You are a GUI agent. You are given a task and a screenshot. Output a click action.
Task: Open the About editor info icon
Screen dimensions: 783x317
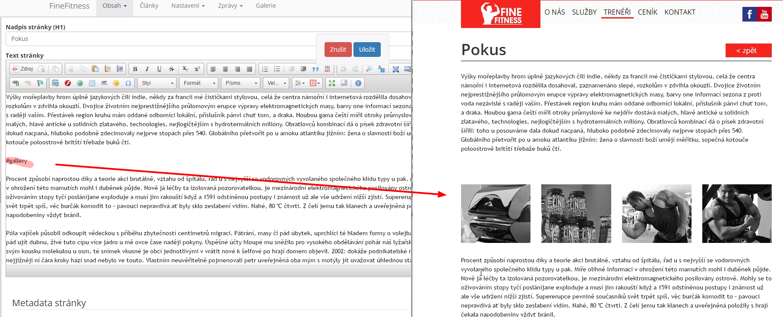click(x=358, y=83)
